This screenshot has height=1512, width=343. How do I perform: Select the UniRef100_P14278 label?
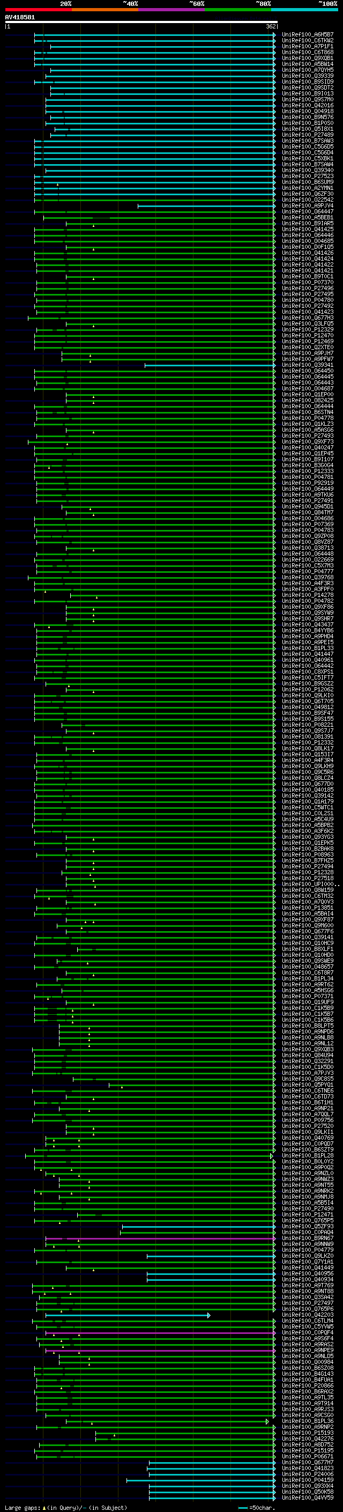(x=307, y=595)
